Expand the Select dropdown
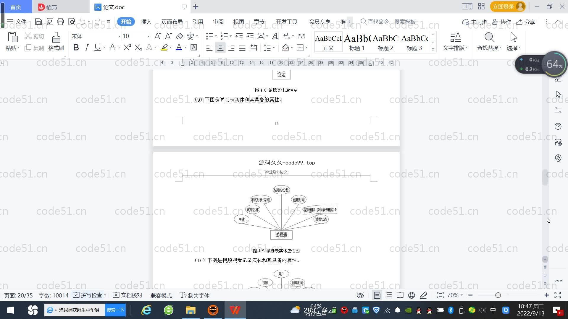Screen dimensions: 568x319 [514, 48]
